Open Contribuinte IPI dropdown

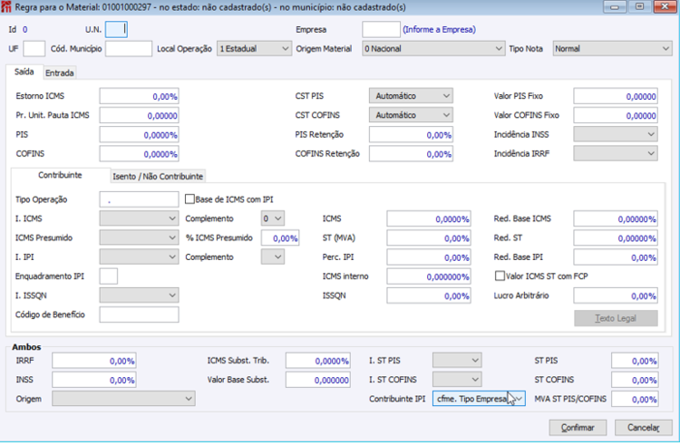[479, 399]
